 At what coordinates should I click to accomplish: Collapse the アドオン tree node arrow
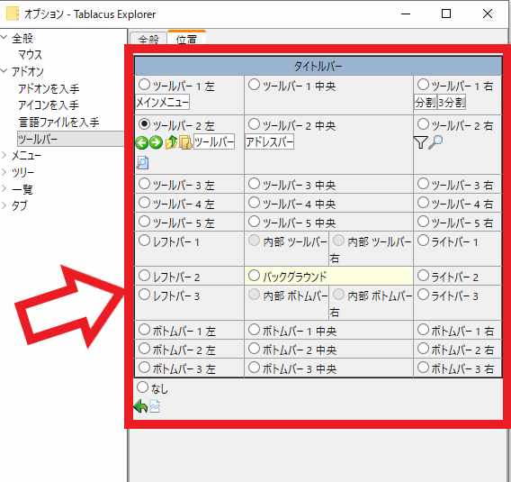click(x=4, y=70)
